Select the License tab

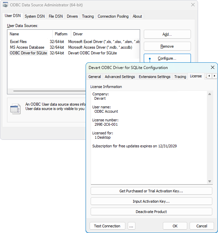click(196, 76)
